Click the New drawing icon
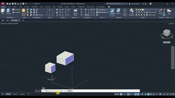 pos(7,4)
